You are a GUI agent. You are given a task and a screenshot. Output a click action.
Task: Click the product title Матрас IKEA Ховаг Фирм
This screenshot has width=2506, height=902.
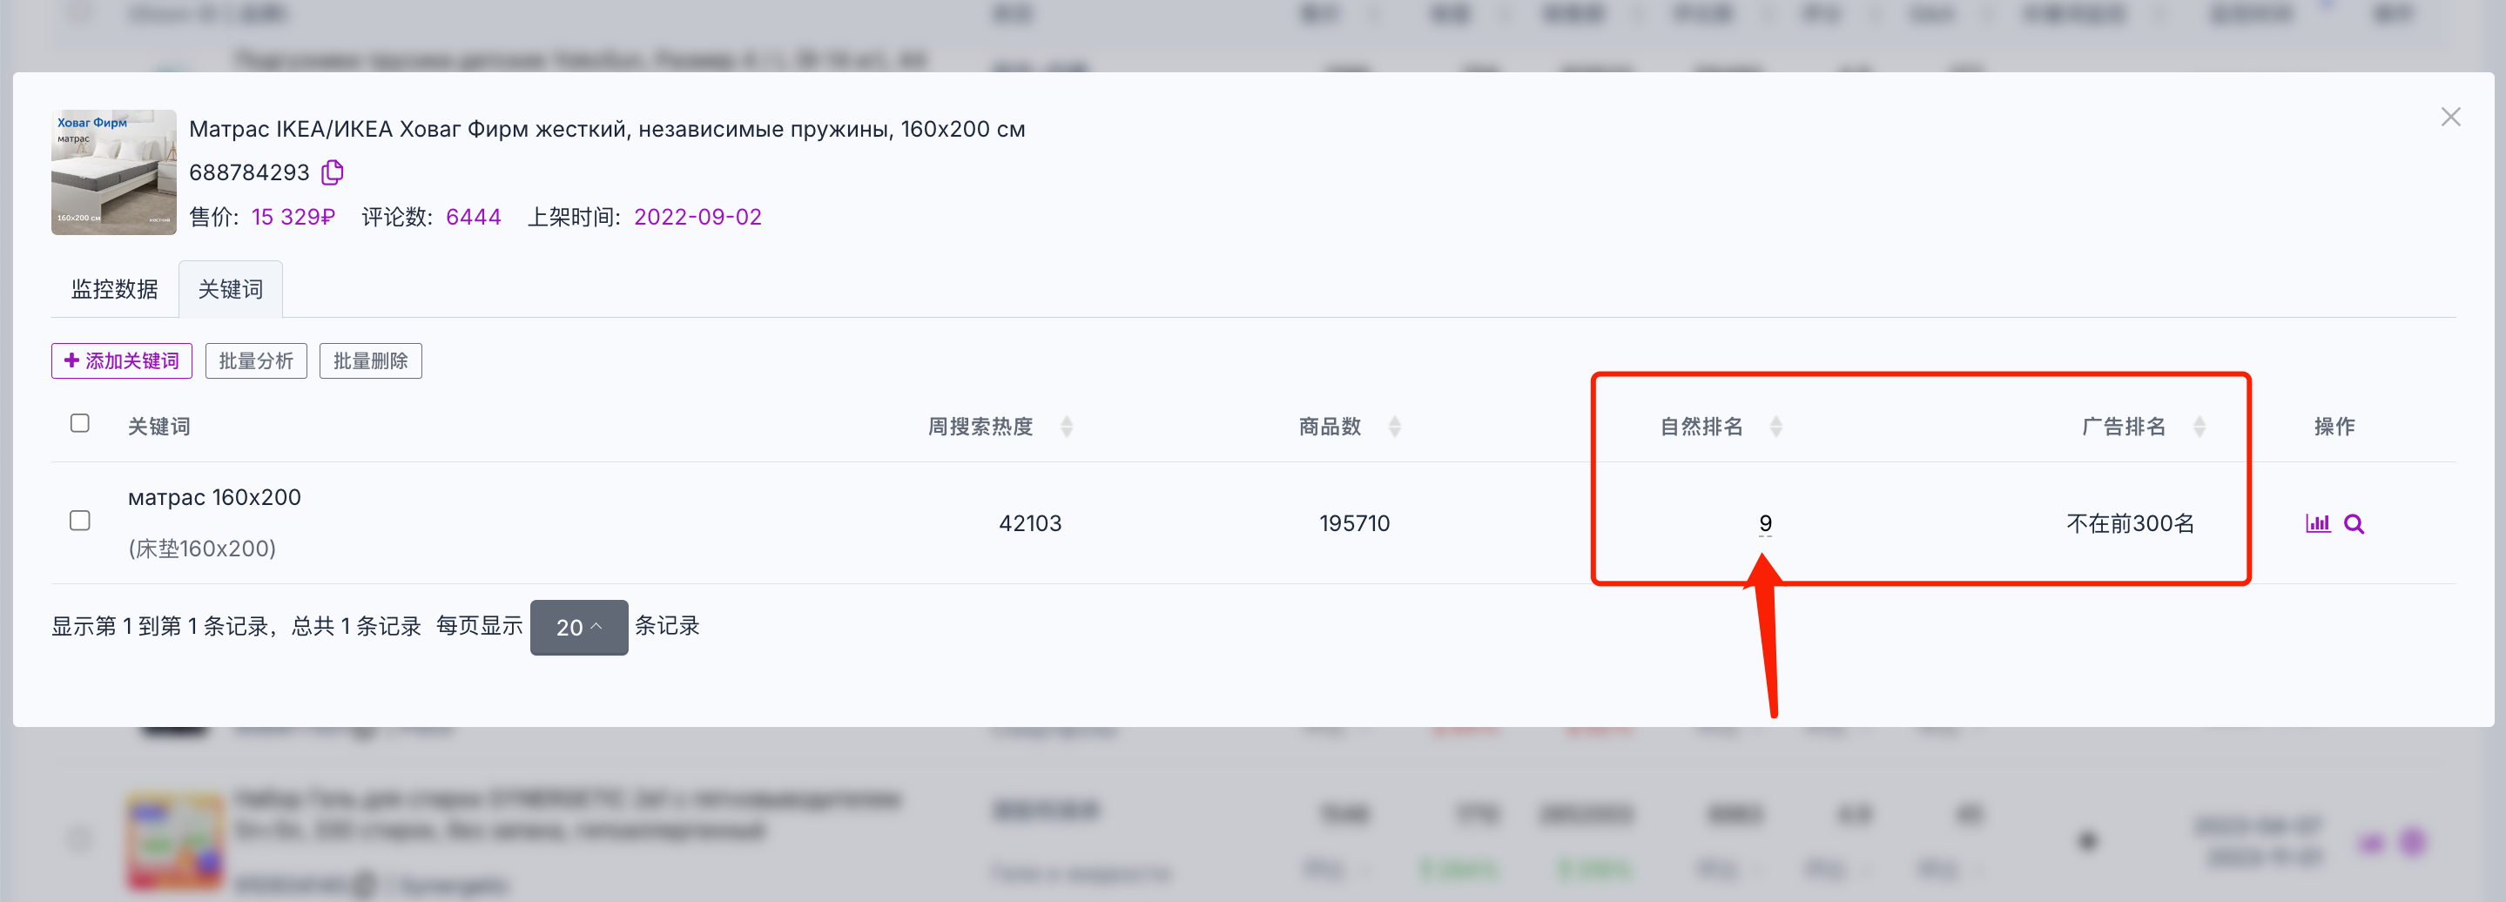pyautogui.click(x=607, y=129)
